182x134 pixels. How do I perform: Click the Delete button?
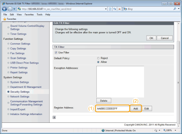click(x=104, y=100)
